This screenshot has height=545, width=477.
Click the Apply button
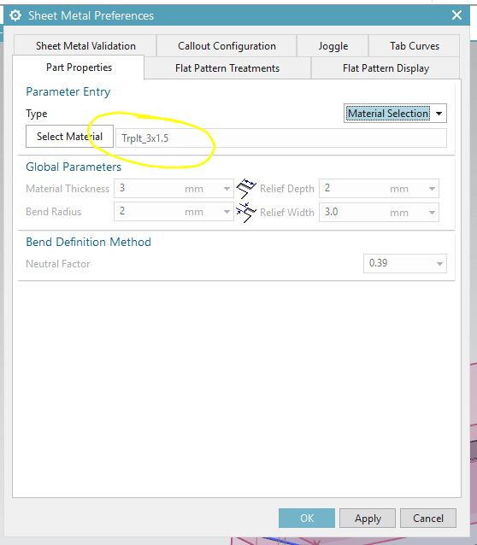(368, 518)
